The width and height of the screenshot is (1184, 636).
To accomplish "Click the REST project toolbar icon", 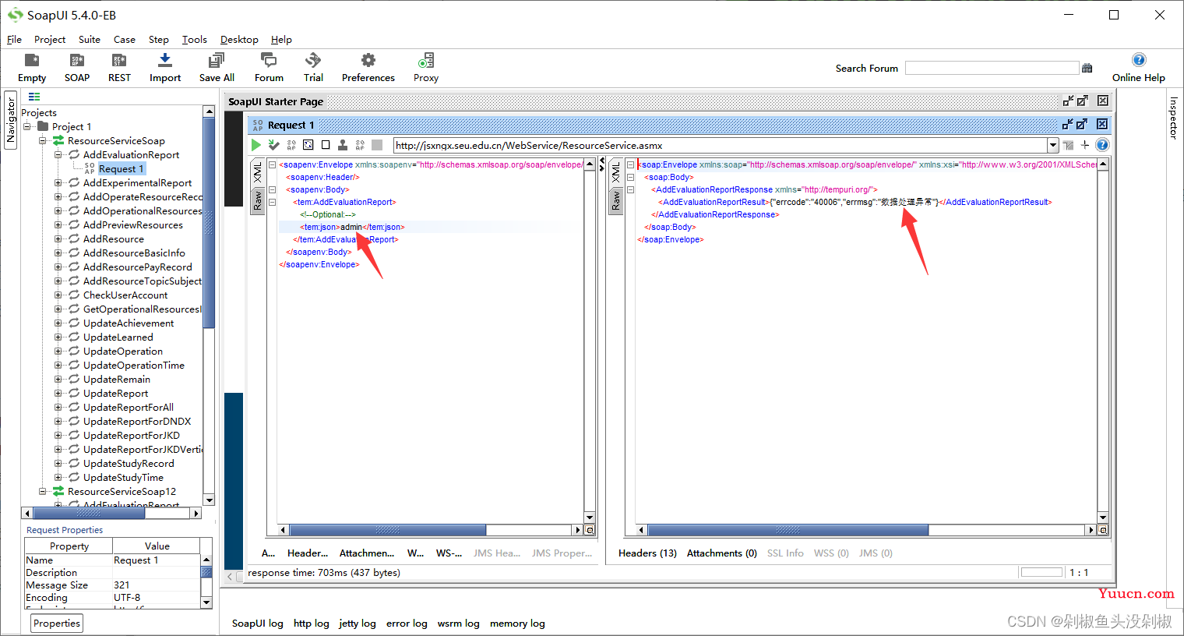I will (x=119, y=68).
